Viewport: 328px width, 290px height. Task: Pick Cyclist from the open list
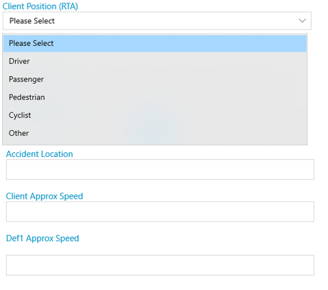coord(155,115)
